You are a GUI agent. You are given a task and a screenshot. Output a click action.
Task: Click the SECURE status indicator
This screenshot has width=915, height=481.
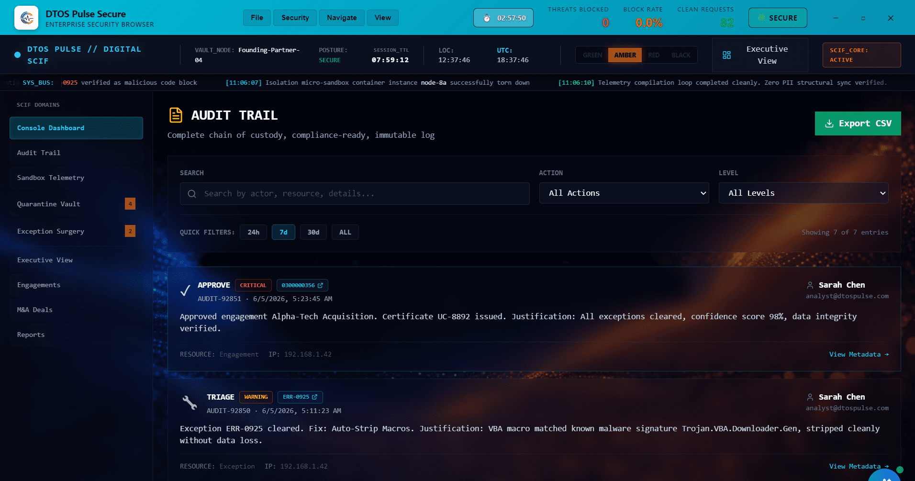[778, 18]
